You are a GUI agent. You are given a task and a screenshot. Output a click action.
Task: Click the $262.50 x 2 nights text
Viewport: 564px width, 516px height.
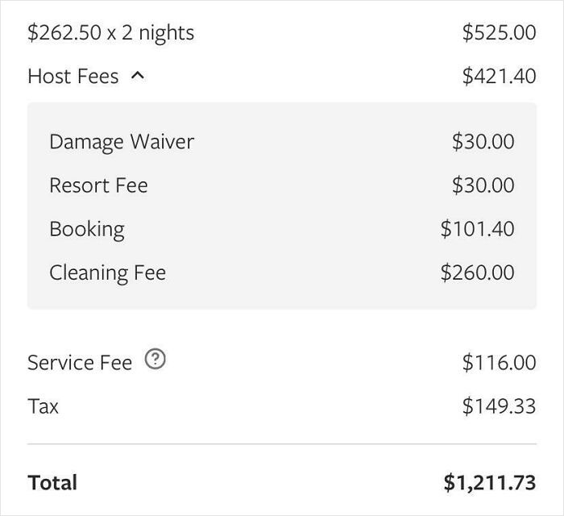click(x=110, y=33)
